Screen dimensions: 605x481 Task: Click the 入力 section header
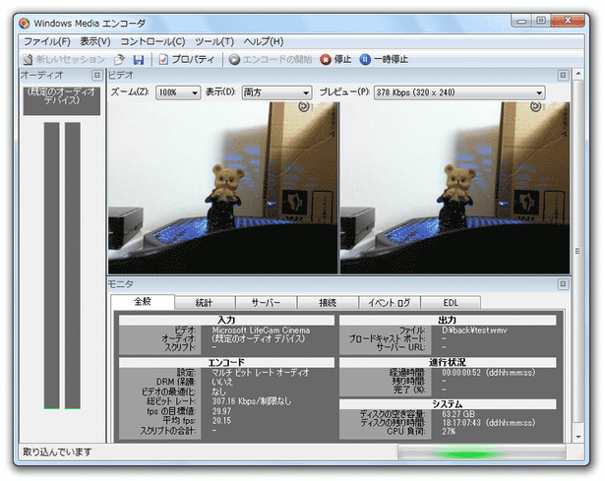226,320
